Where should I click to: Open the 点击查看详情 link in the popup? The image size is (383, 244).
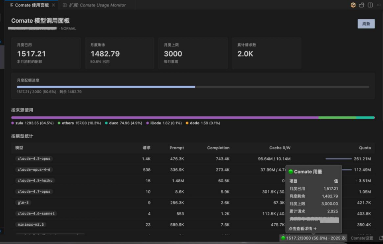click(302, 228)
